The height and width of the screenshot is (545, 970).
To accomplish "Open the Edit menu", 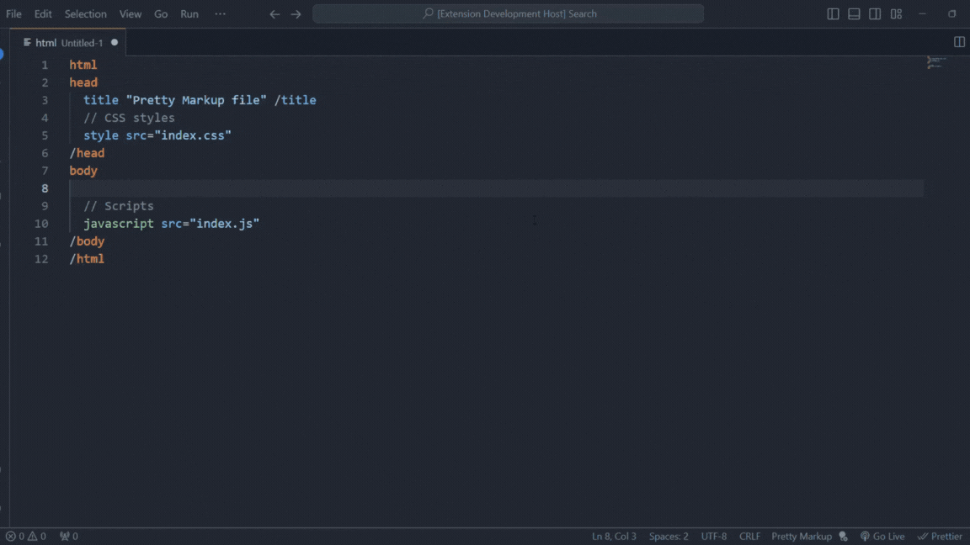I will [x=43, y=13].
